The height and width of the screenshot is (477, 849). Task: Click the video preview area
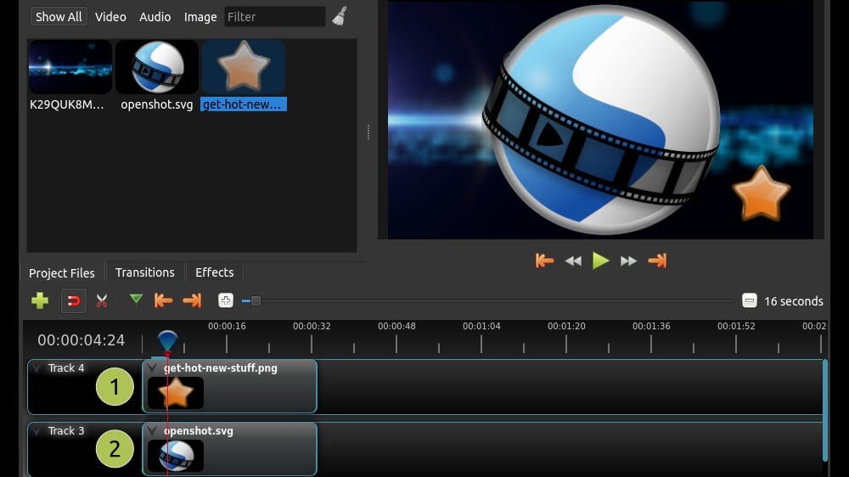[x=600, y=120]
